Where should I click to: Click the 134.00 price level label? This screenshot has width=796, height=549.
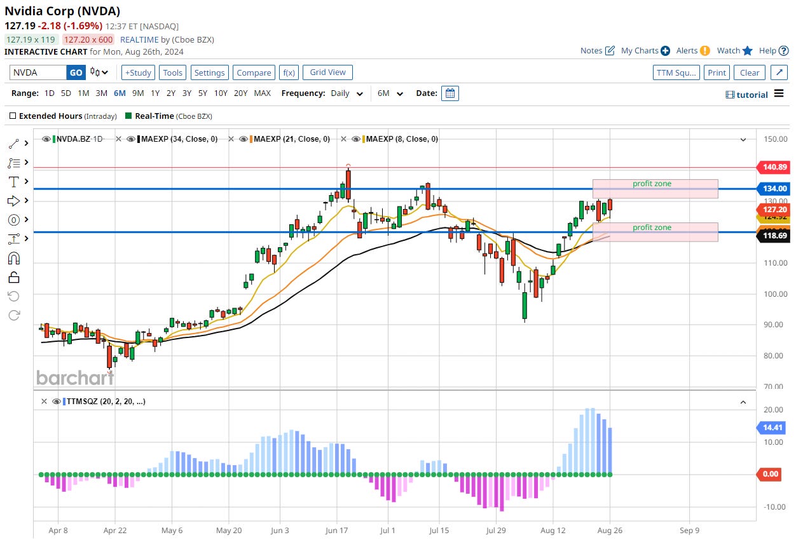pyautogui.click(x=773, y=189)
